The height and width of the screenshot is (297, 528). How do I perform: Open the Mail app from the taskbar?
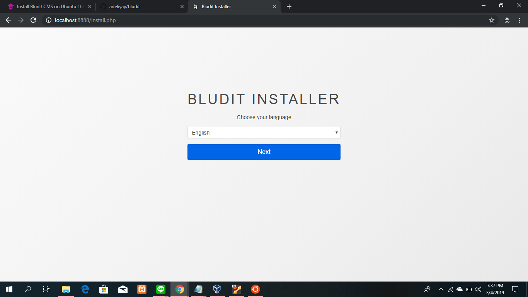point(123,289)
